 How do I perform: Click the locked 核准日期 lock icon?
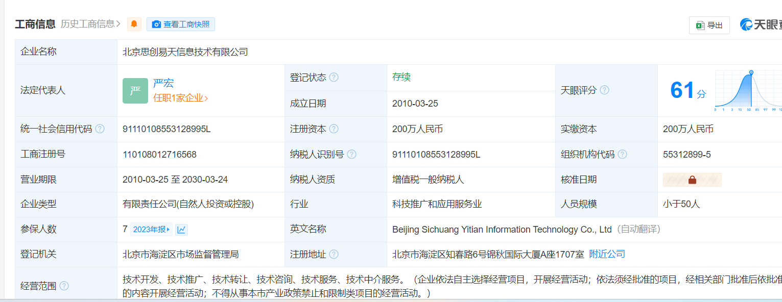692,180
